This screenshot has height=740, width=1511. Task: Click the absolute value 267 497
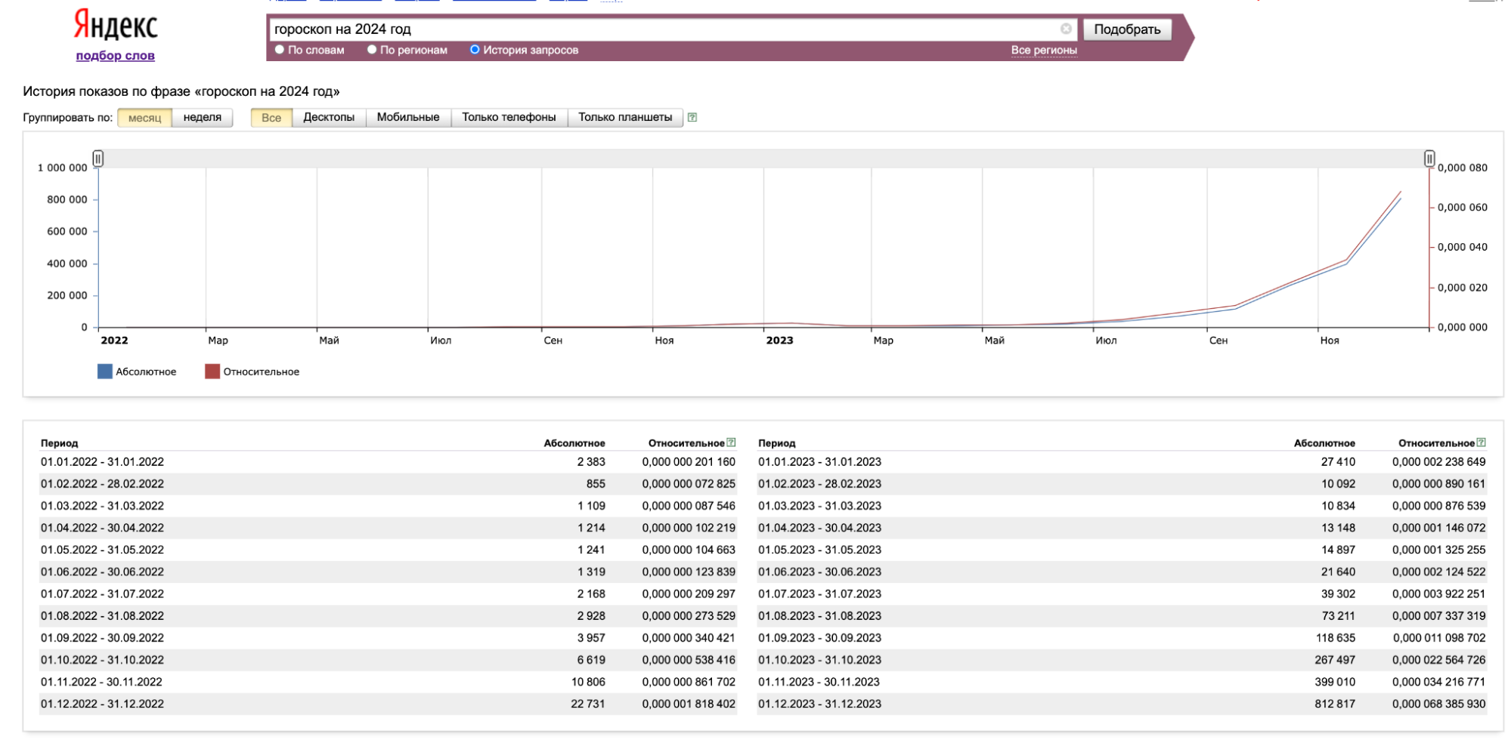click(1335, 660)
